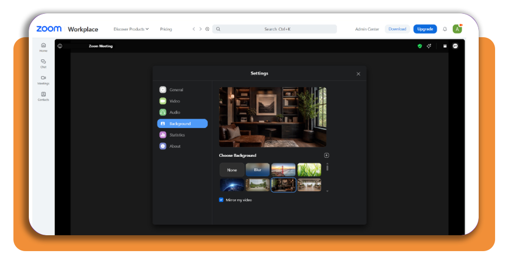Select the Golden Gate Bridge background
This screenshot has height=266, width=509.
283,170
